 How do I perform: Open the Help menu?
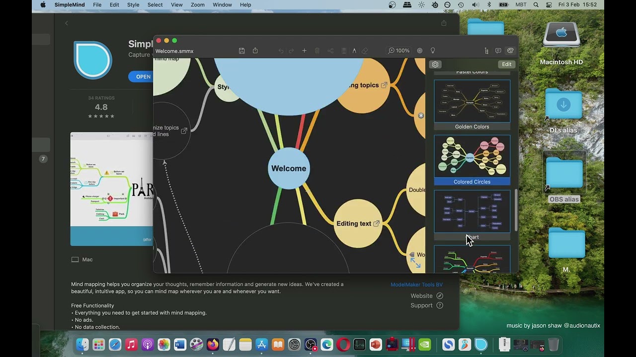click(x=245, y=4)
